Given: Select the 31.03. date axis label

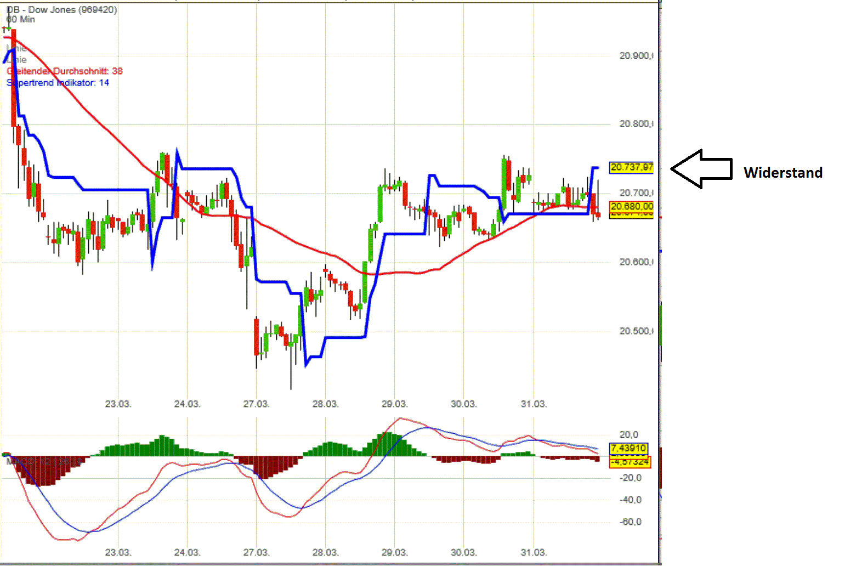Looking at the screenshot, I should (x=535, y=404).
